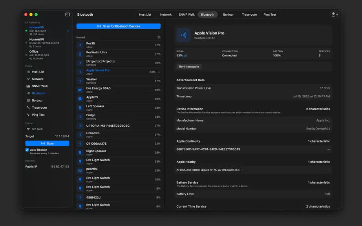Switch to the Network tab
The width and height of the screenshot is (362, 226).
(166, 15)
